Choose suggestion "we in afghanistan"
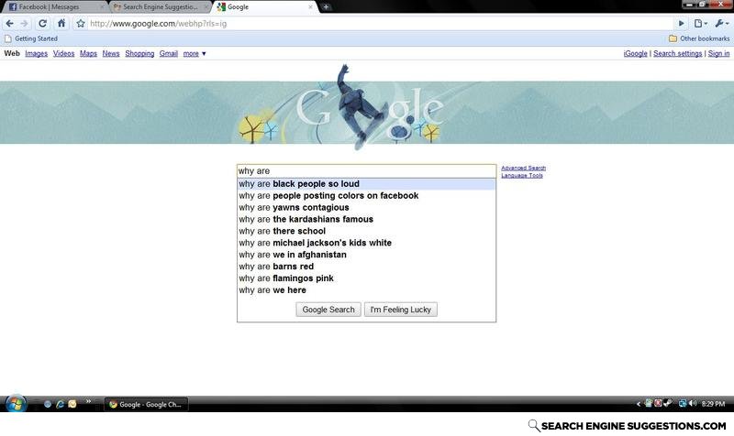734x436 pixels. 366,255
